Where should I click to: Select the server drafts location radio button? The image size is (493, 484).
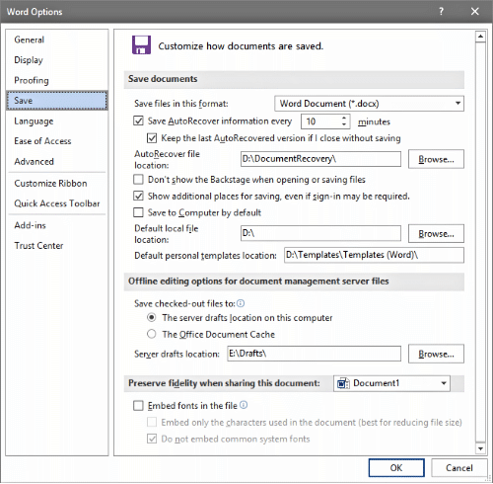[151, 318]
